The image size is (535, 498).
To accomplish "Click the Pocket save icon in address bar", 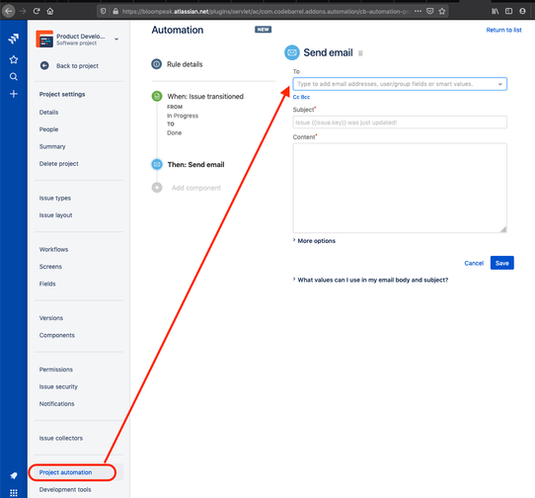I will coord(430,11).
